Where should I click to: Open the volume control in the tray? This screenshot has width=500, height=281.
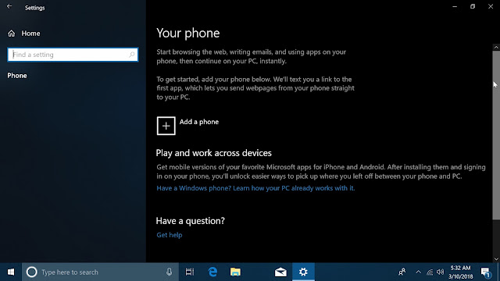coord(441,272)
